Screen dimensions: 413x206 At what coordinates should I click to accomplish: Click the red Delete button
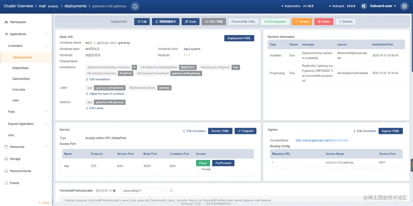324,22
